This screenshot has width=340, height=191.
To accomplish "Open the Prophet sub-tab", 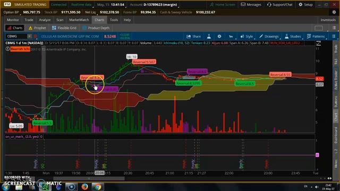I will (37, 28).
